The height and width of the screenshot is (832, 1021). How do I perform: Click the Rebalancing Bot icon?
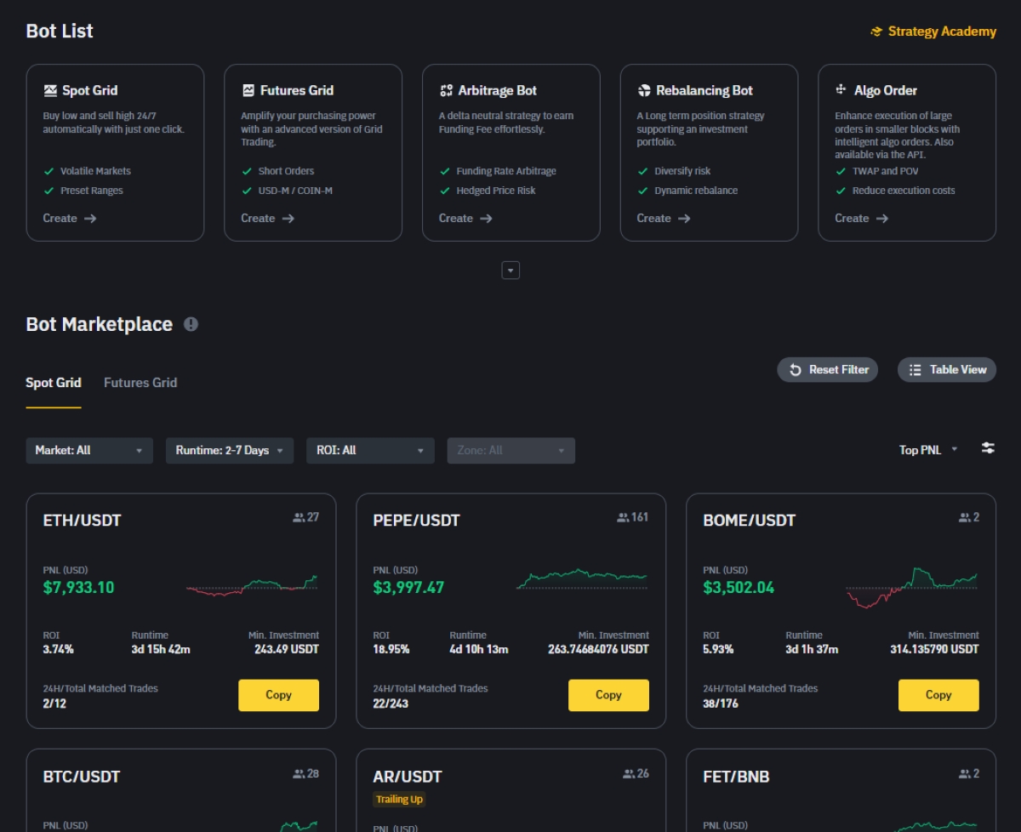pyautogui.click(x=644, y=90)
